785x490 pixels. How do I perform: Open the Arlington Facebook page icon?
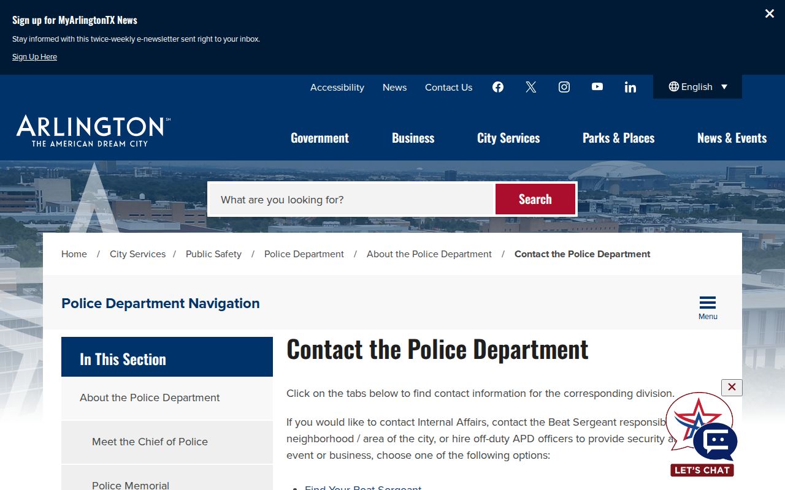pos(498,87)
